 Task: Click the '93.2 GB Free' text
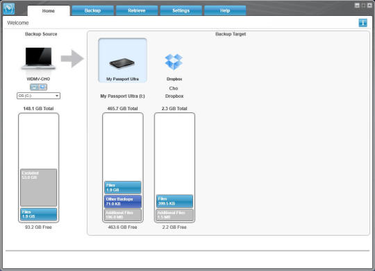pyautogui.click(x=38, y=227)
